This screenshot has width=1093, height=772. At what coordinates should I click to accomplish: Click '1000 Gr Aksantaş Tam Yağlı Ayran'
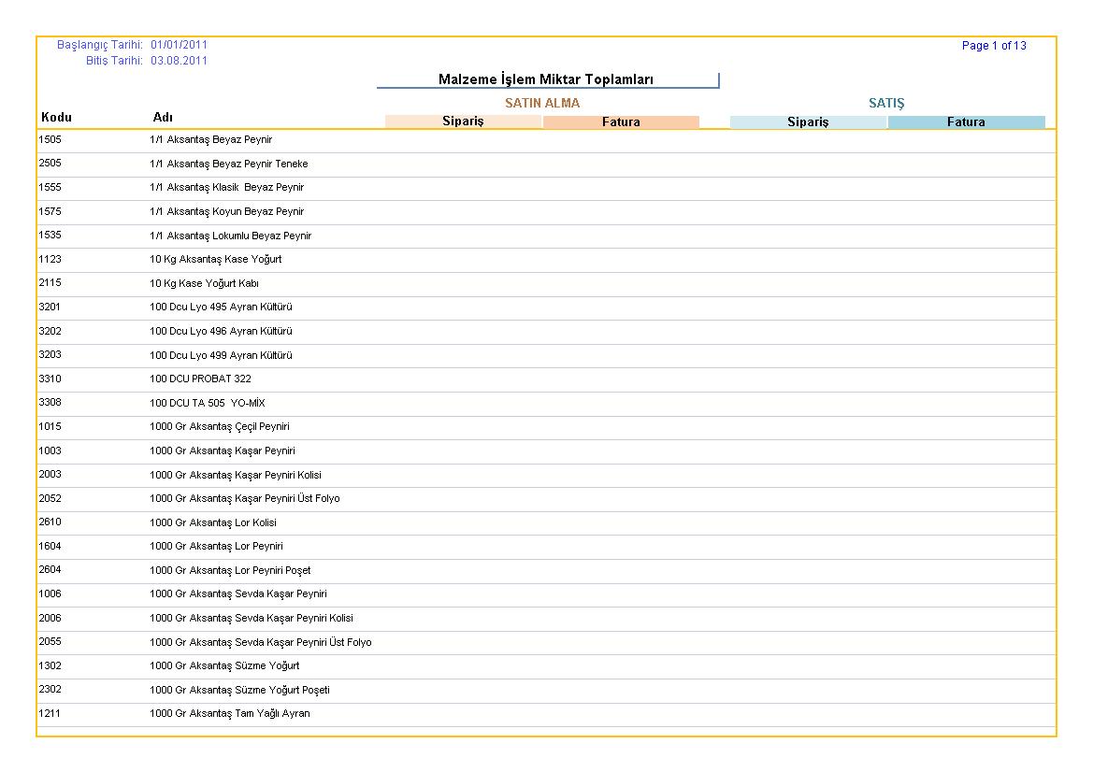(x=229, y=713)
